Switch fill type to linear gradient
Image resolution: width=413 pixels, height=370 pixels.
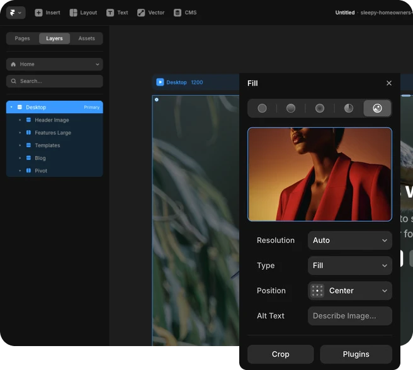[291, 108]
